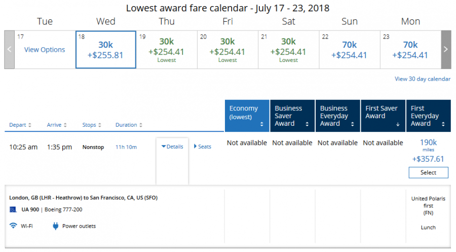Click the United airline logo icon

pos(13,209)
